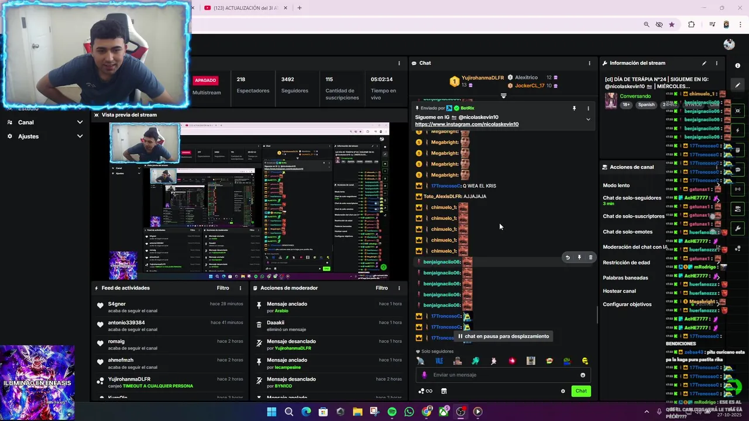Click the Spanish language tag

coord(646,105)
